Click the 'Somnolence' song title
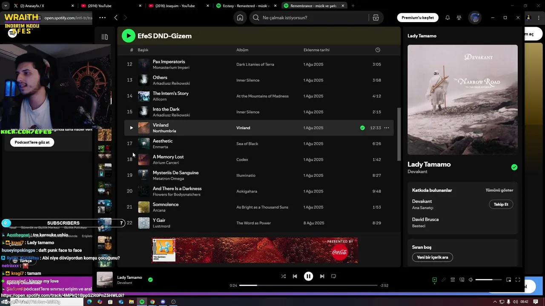 point(166,204)
